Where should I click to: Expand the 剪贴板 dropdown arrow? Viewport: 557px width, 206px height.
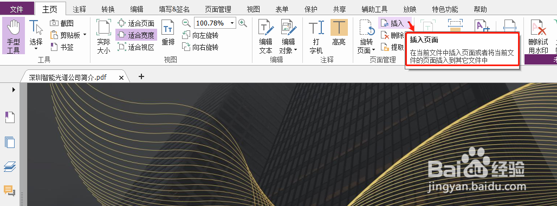pos(85,35)
